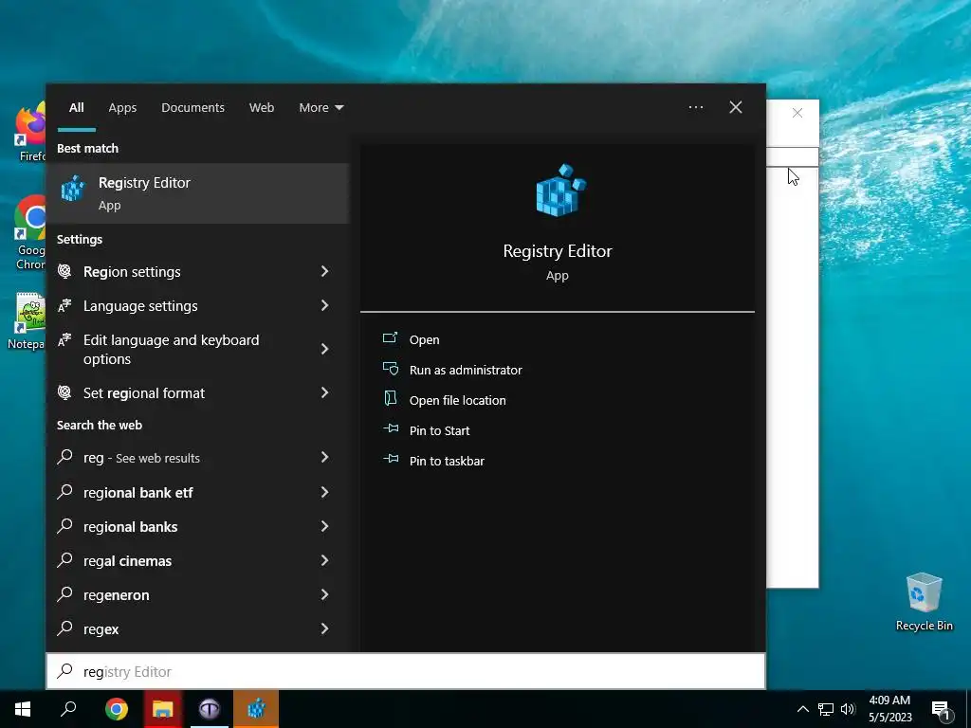Click the magnifier icon in search box
The image size is (971, 728).
tap(65, 671)
